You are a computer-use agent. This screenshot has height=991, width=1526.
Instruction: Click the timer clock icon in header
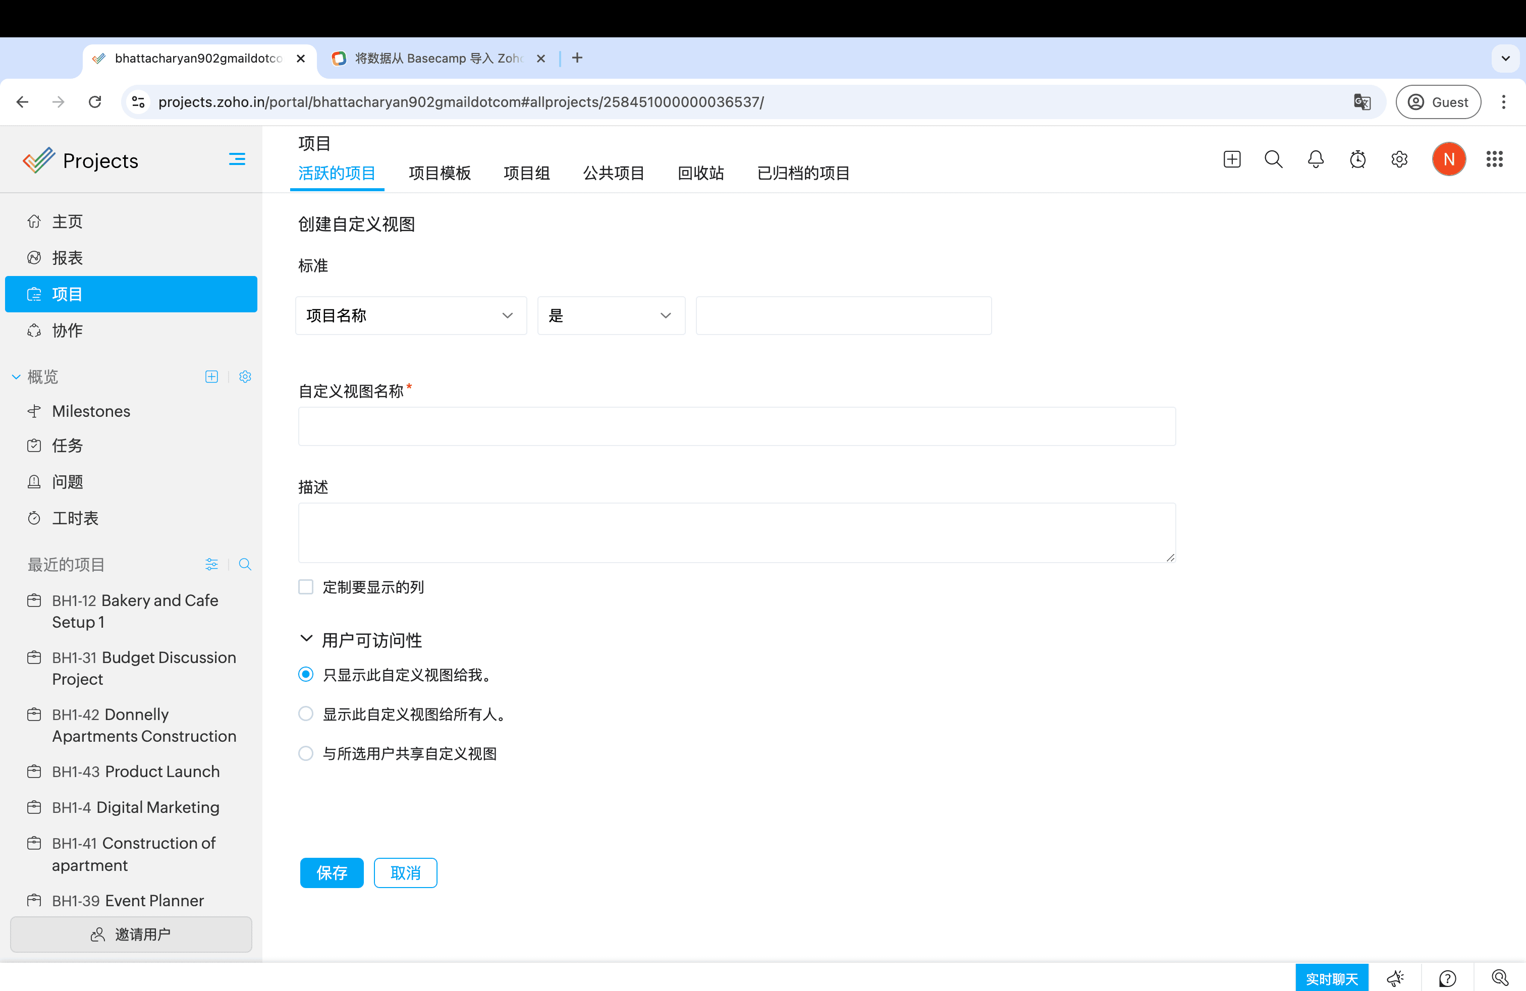click(x=1357, y=159)
